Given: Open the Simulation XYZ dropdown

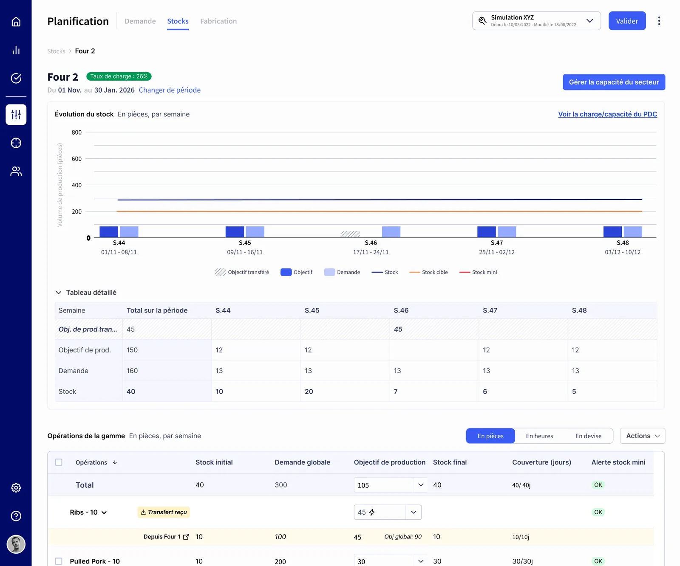Looking at the screenshot, I should pyautogui.click(x=536, y=21).
